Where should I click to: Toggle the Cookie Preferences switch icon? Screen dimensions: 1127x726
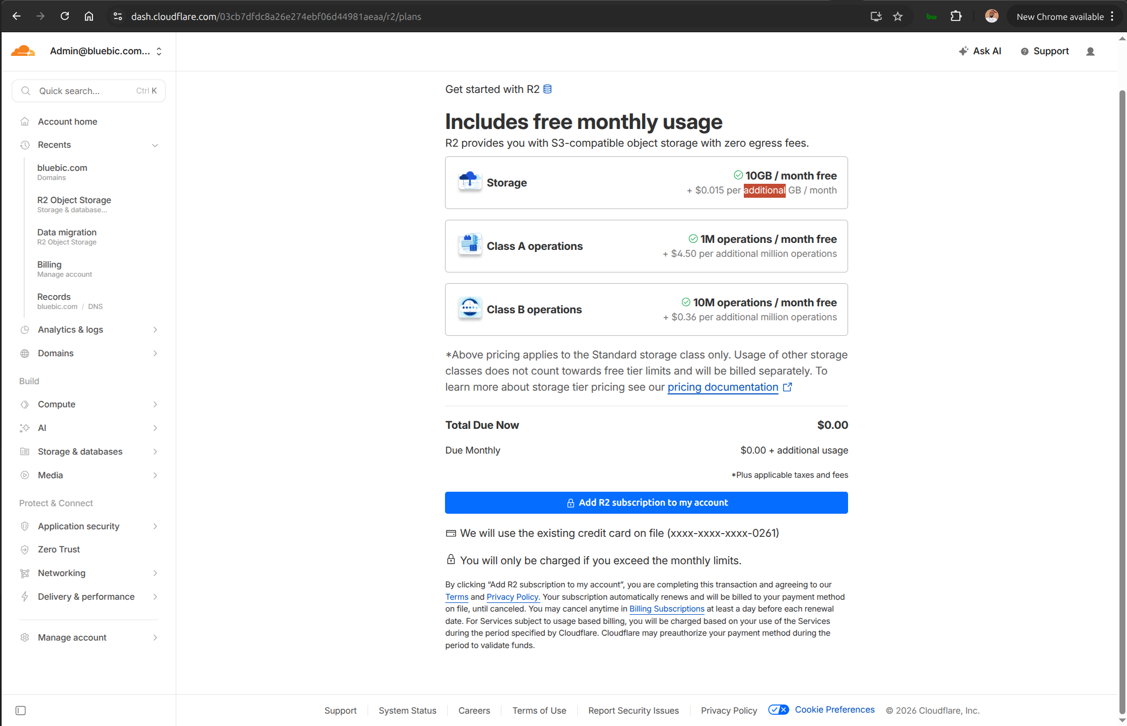[x=778, y=710]
